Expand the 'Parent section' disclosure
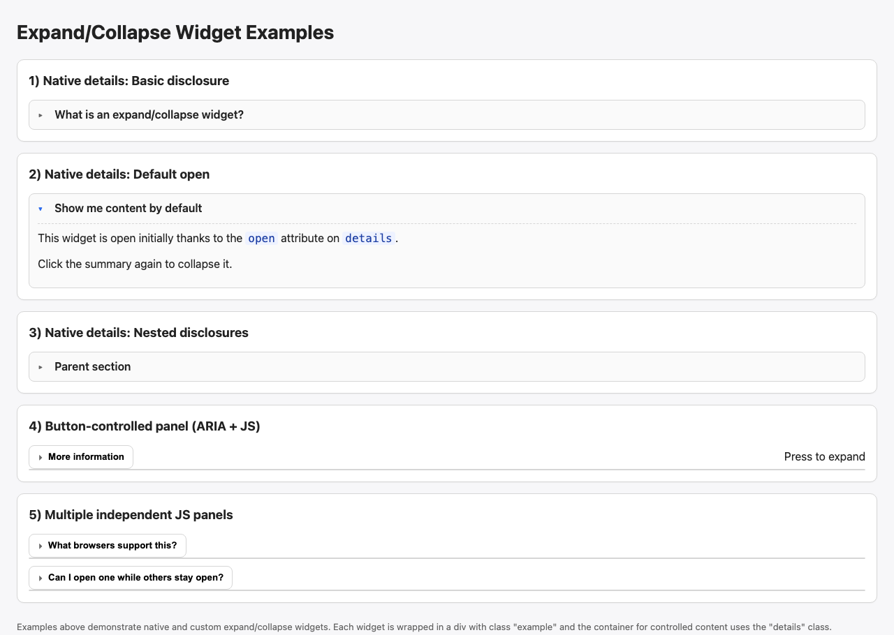Image resolution: width=894 pixels, height=635 pixels. (93, 366)
